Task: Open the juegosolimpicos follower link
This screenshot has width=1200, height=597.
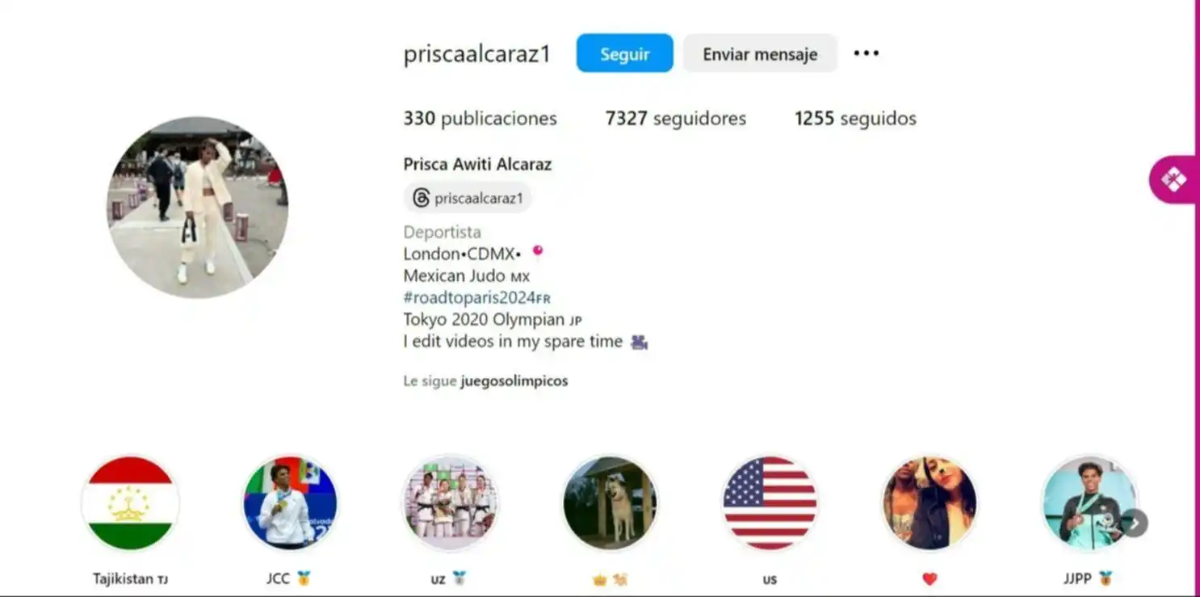Action: pyautogui.click(x=514, y=380)
